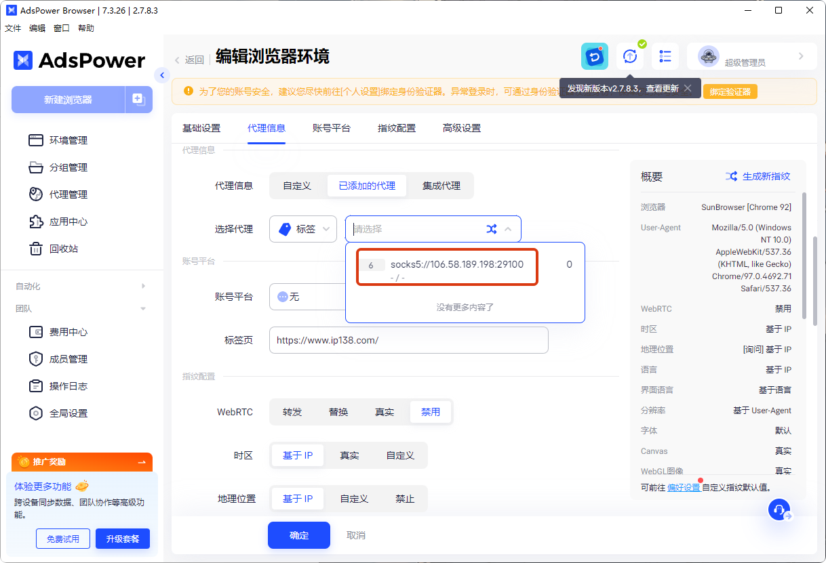The width and height of the screenshot is (826, 563).
Task: Open the 编辑 menu
Action: coord(37,28)
